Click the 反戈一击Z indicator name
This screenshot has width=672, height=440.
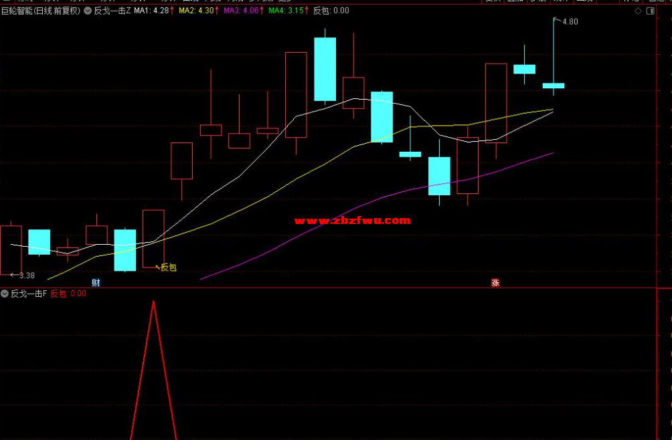112,11
